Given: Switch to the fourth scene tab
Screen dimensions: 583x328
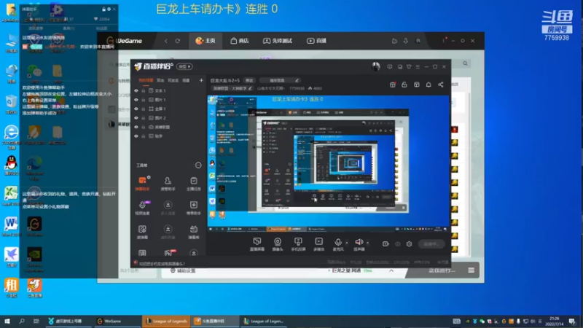Looking at the screenshot, I should [186, 80].
